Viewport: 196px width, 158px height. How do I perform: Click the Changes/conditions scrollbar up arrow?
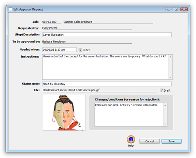coord(165,105)
